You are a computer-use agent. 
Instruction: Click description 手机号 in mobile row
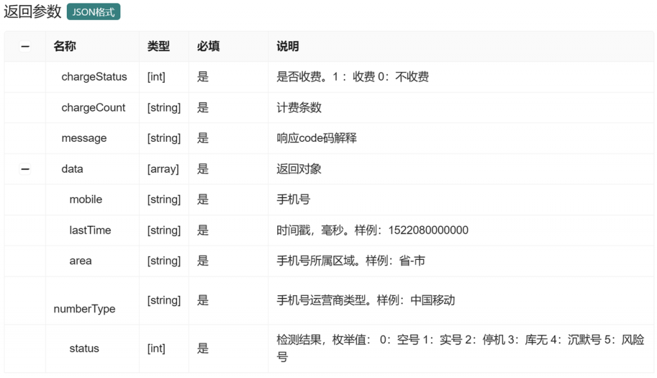[293, 200]
